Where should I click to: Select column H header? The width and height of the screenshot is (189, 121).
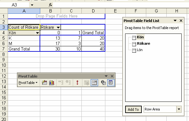click(x=177, y=11)
